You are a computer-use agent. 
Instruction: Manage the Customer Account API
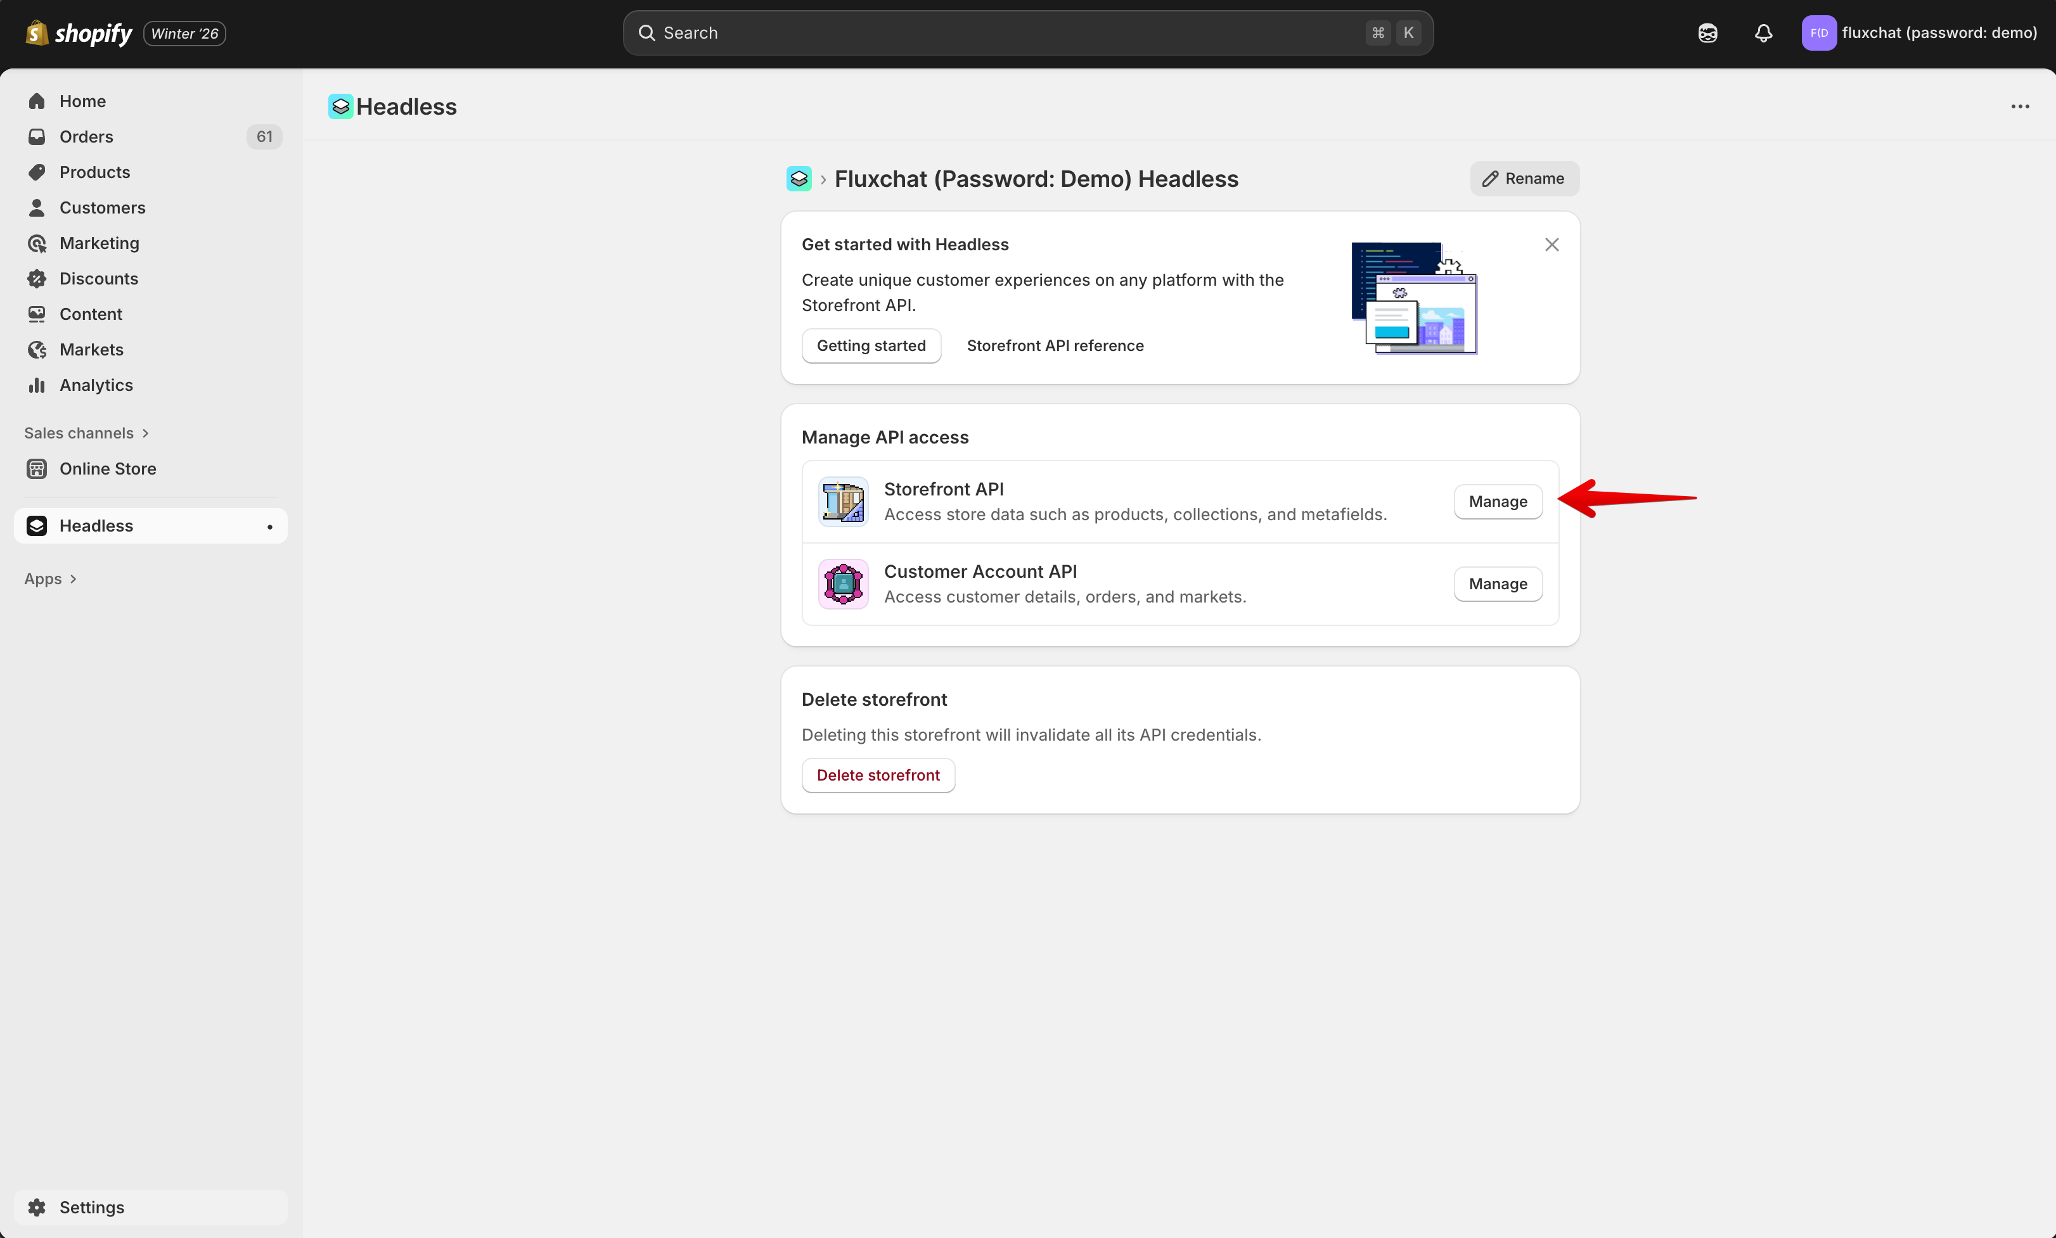coord(1497,584)
